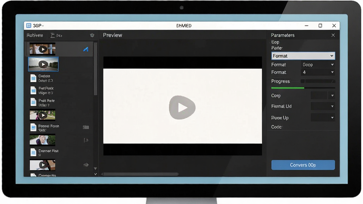Select the file name Deamer Fist

pos(48,151)
